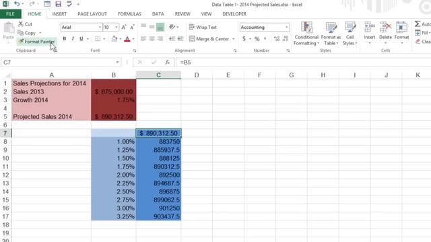Click Increase Indent icon

pyautogui.click(x=180, y=39)
